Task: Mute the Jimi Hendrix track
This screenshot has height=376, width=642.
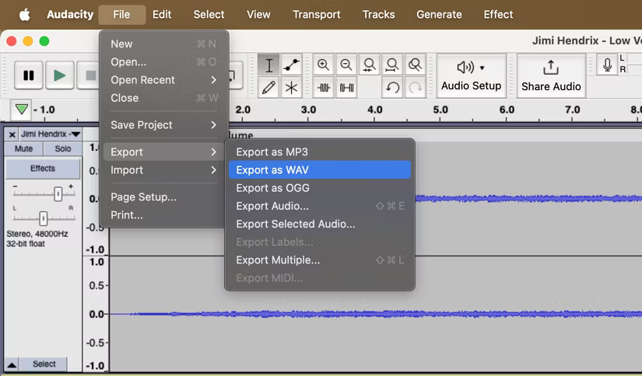Action: coord(23,148)
